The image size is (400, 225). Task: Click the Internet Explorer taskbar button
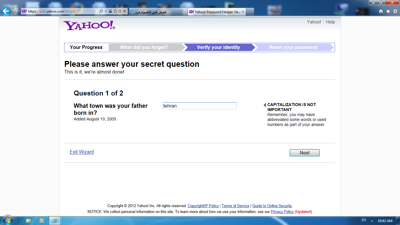(x=54, y=221)
